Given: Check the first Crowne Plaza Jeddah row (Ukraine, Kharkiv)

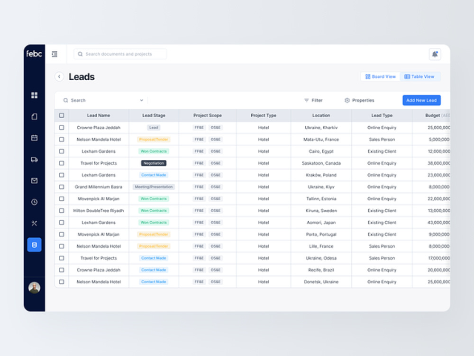Looking at the screenshot, I should pyautogui.click(x=62, y=127).
